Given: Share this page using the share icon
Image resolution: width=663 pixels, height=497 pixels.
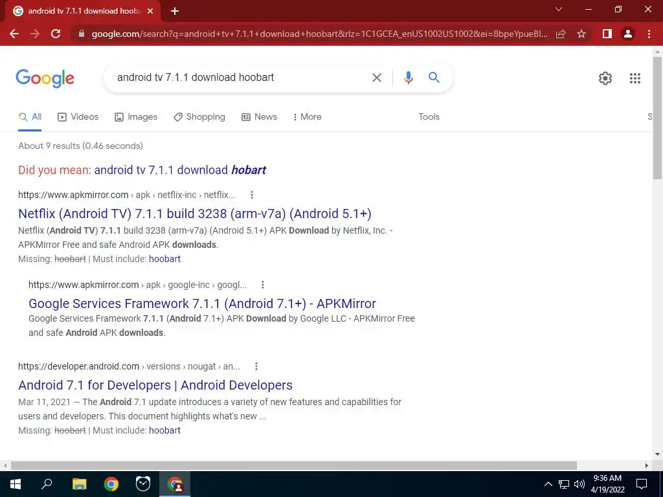Looking at the screenshot, I should [561, 34].
